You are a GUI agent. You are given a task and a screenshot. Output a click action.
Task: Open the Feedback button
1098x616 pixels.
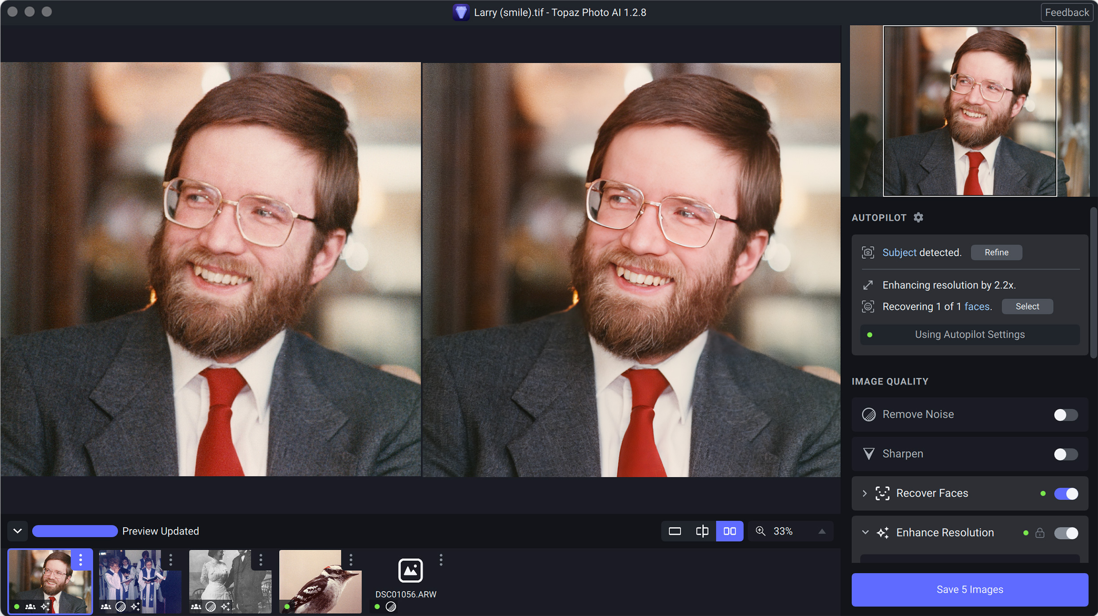(x=1067, y=13)
